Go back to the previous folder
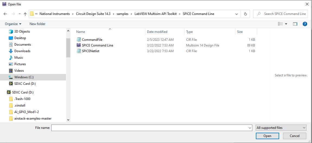Viewport: 312px width, 143px height. coord(5,14)
